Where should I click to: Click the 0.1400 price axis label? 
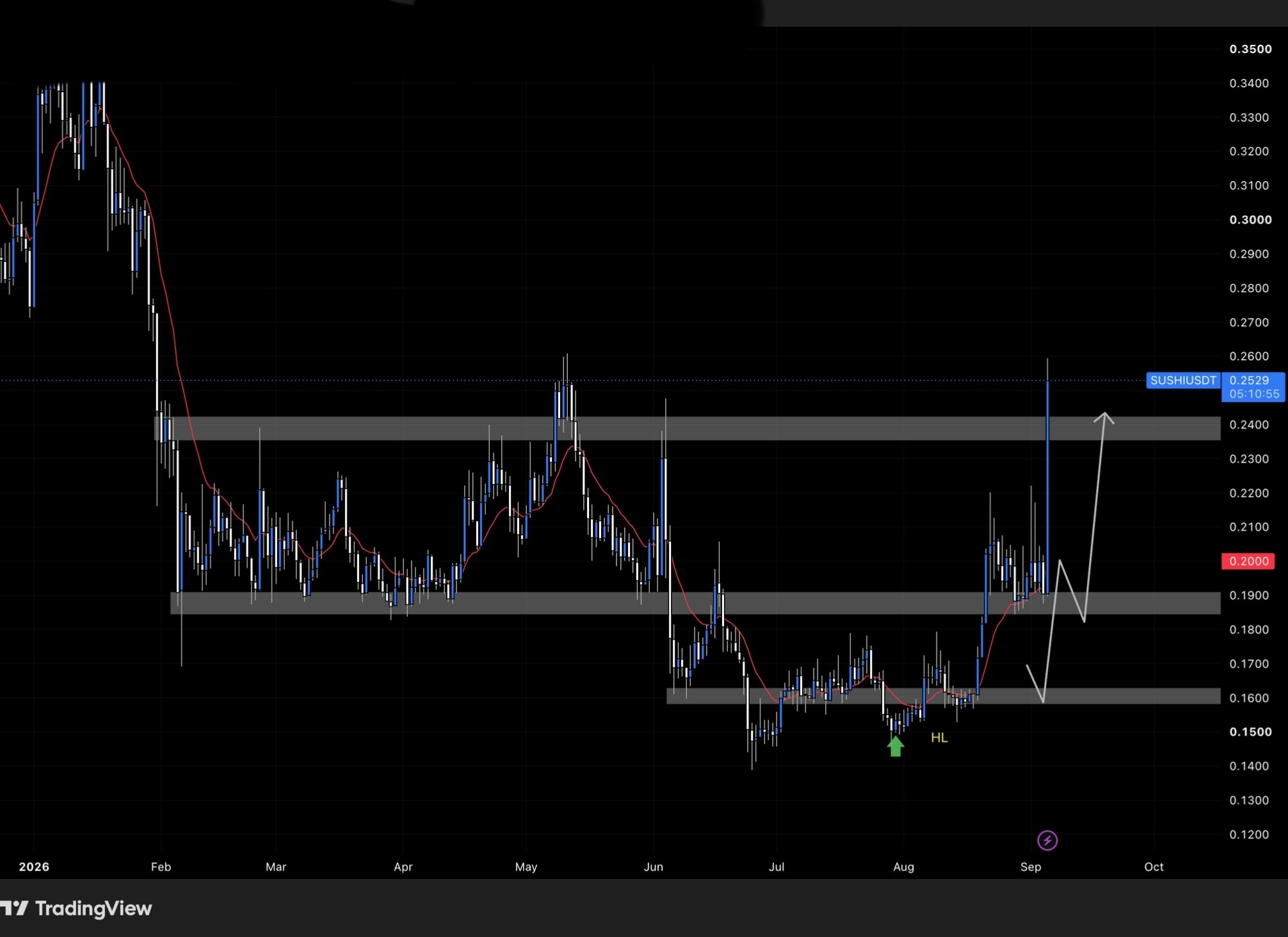tap(1249, 765)
